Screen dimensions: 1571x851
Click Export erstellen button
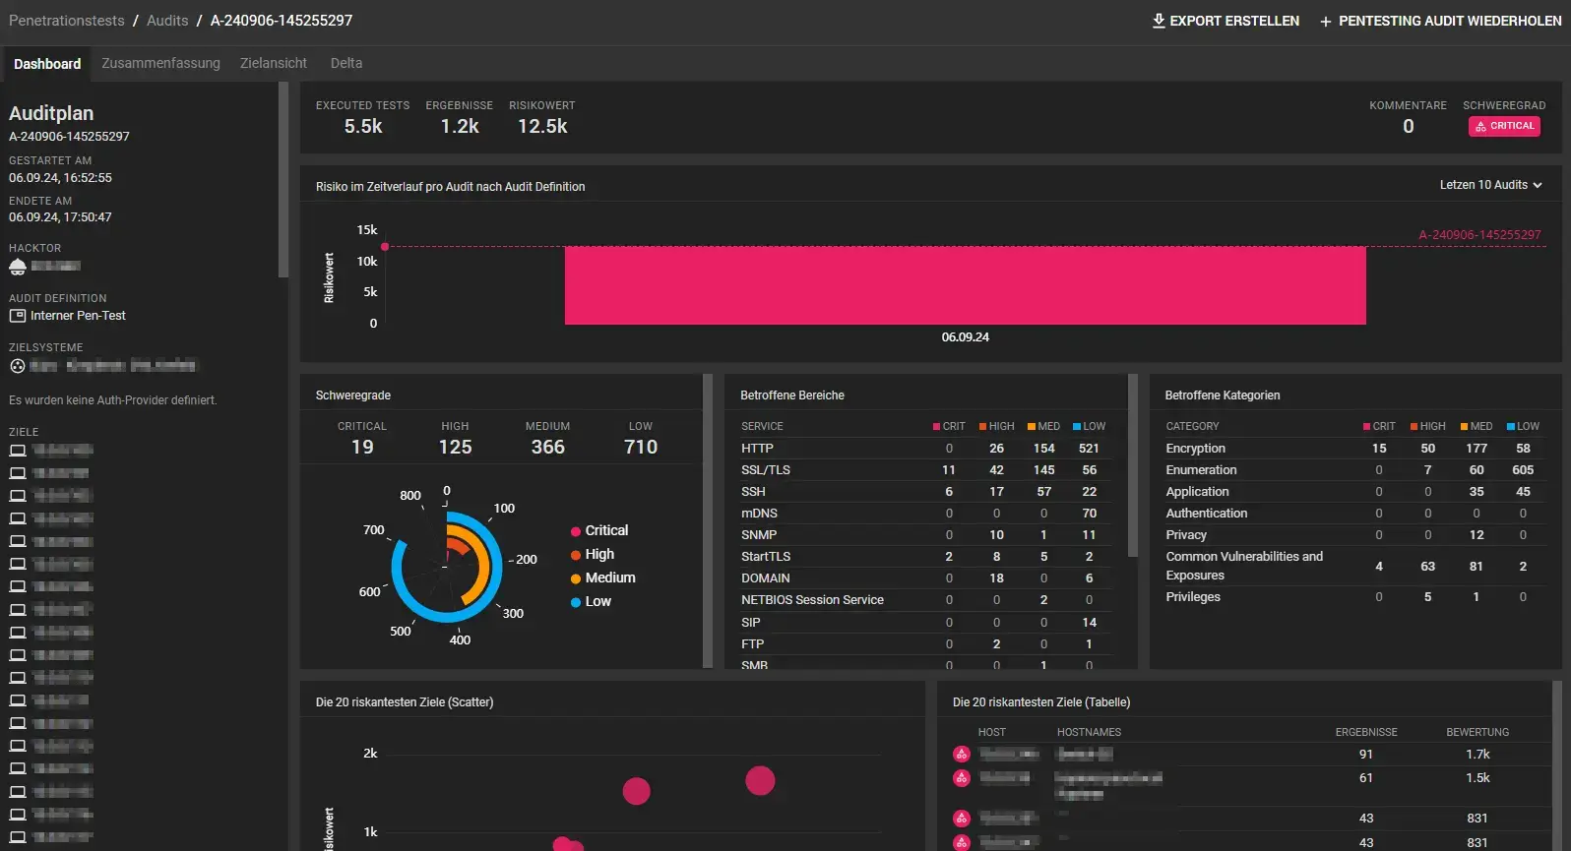pyautogui.click(x=1225, y=21)
